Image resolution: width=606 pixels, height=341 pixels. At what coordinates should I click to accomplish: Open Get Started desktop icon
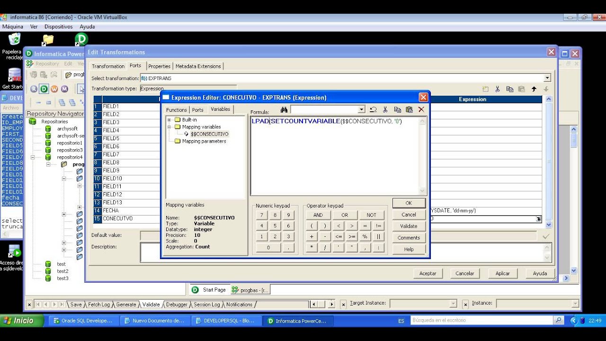pos(14,79)
